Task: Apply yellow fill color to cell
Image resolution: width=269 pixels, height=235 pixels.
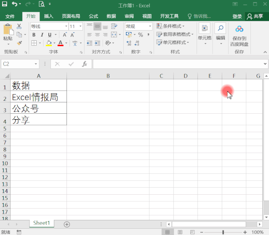Action: click(x=49, y=43)
